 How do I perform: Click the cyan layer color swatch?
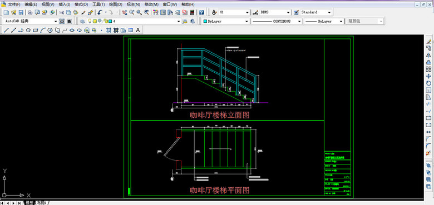point(110,21)
